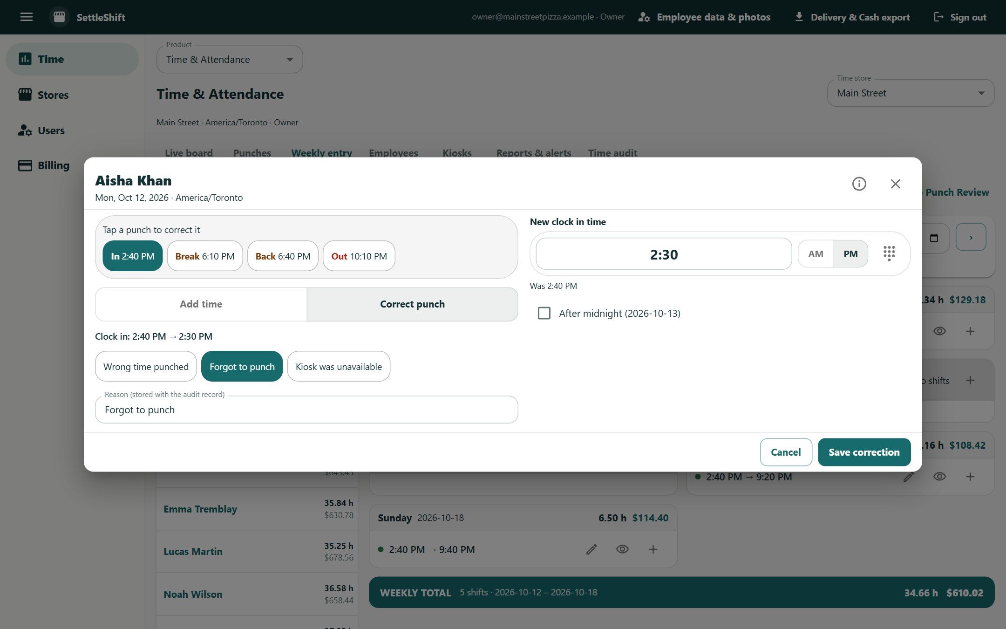Screen dimensions: 1006x629
Task: Edit the 2:40 PM → 9:20 PM shift
Action: pos(909,477)
